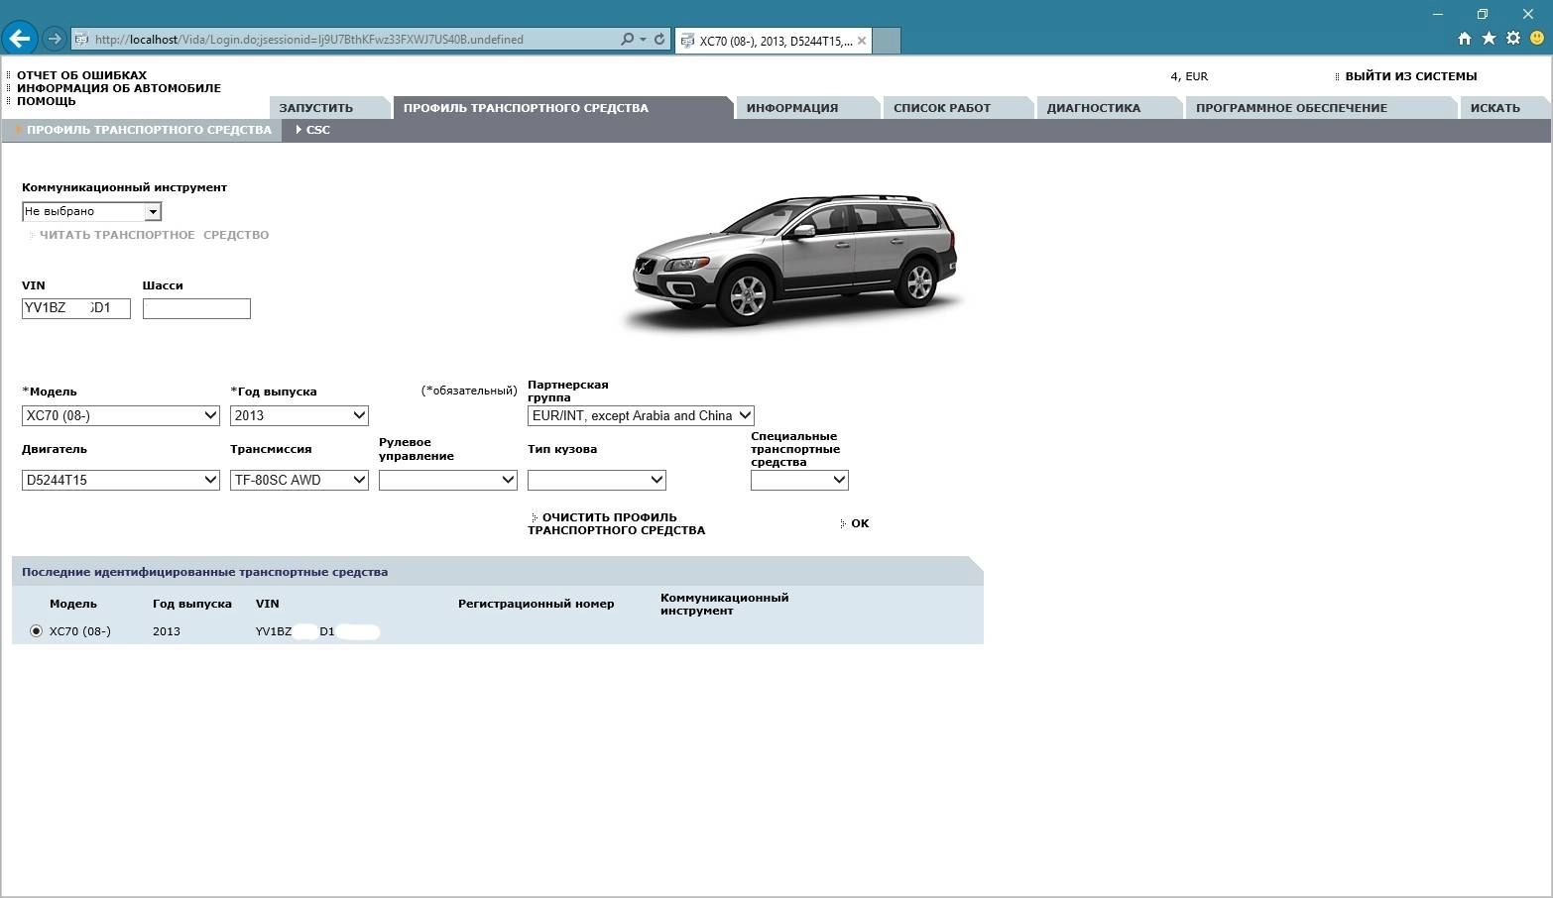Open the Год выпуска dropdown showing 2013
Viewport: 1553px width, 898px height.
[299, 415]
